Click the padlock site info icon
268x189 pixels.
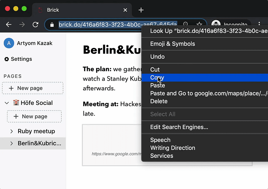coord(52,25)
